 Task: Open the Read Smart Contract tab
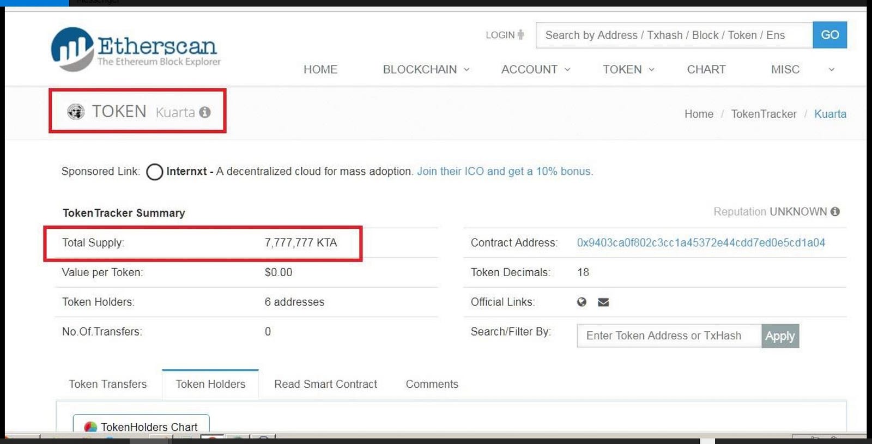pos(325,384)
